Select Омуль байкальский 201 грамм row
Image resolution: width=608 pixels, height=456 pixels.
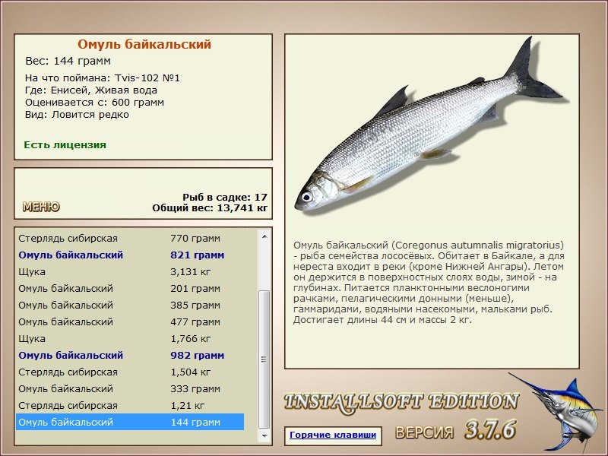pyautogui.click(x=130, y=289)
